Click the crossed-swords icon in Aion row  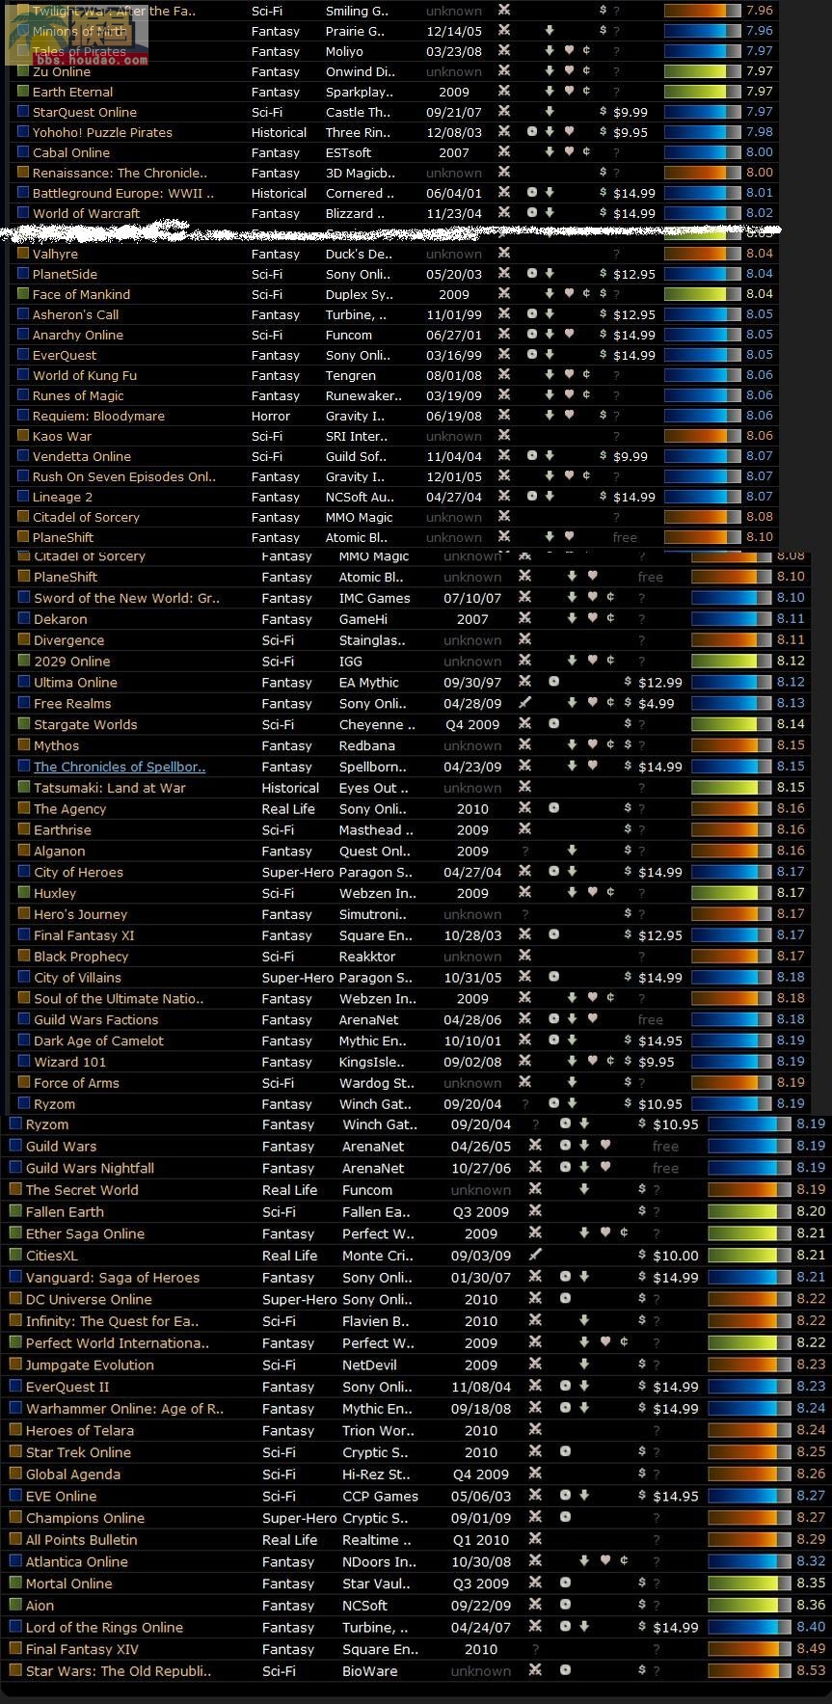click(535, 1605)
